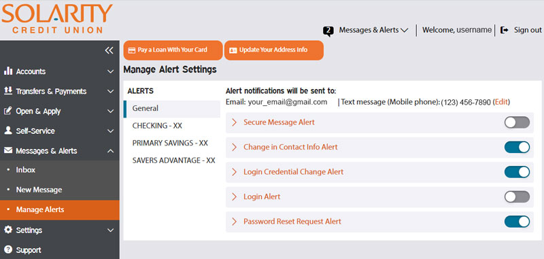Click Pay a Loan With Your Card button

pyautogui.click(x=173, y=50)
